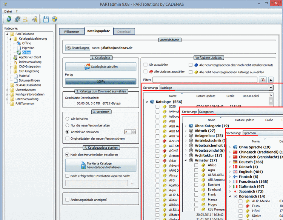Enable Originaldateien der neuen Version sichern

pyautogui.click(x=67, y=138)
